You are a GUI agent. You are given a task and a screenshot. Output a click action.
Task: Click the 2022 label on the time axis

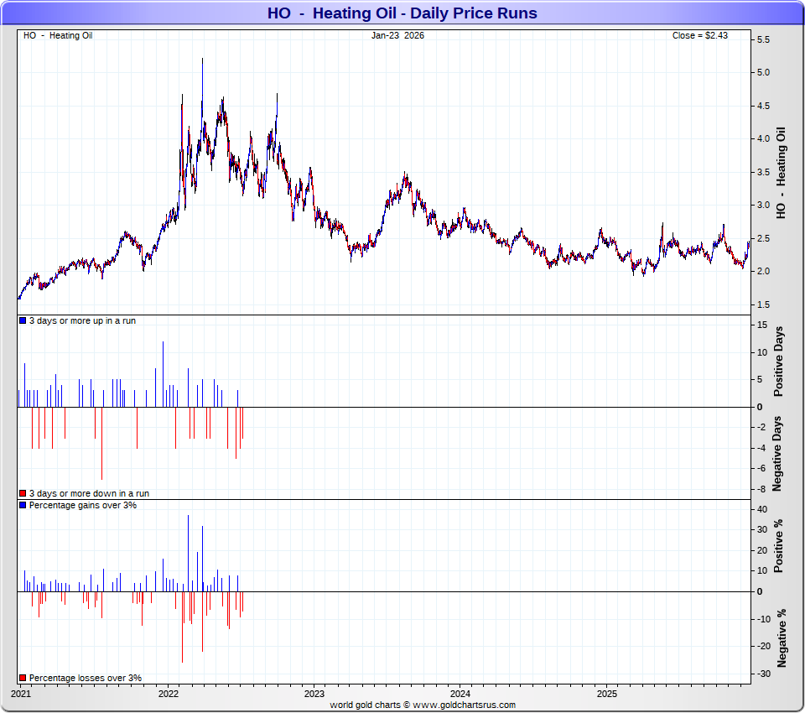169,694
